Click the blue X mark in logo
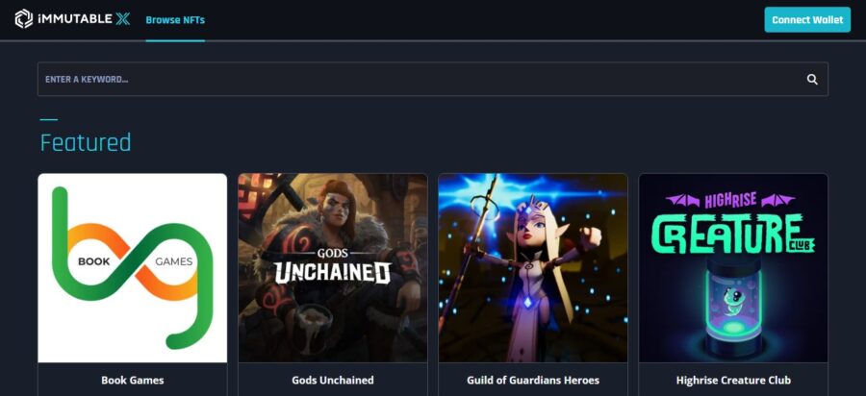 (x=122, y=19)
